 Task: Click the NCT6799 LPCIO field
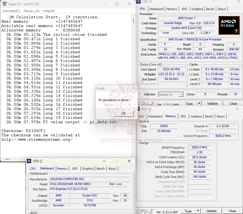[90, 205]
